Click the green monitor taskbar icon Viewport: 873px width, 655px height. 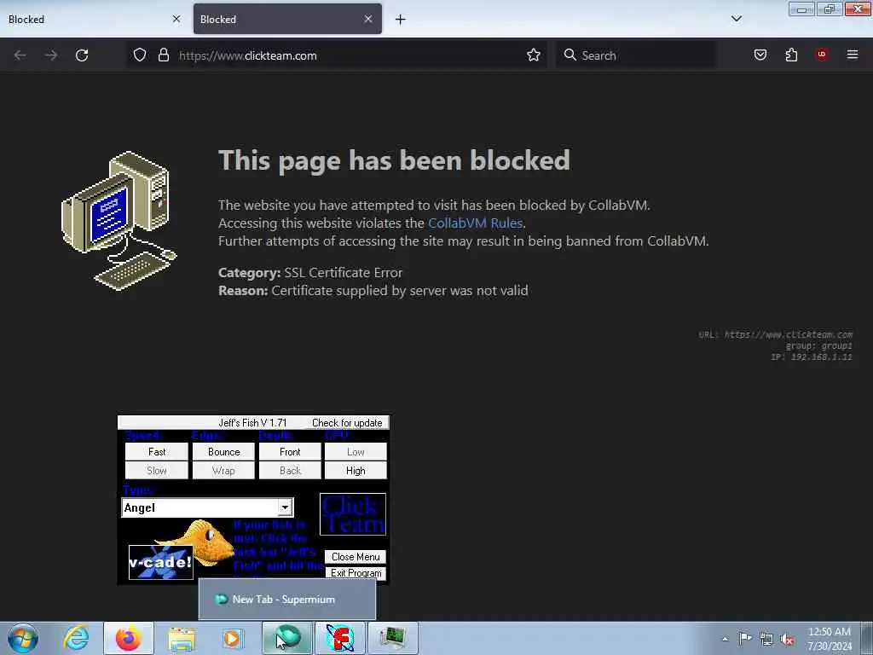coord(393,638)
